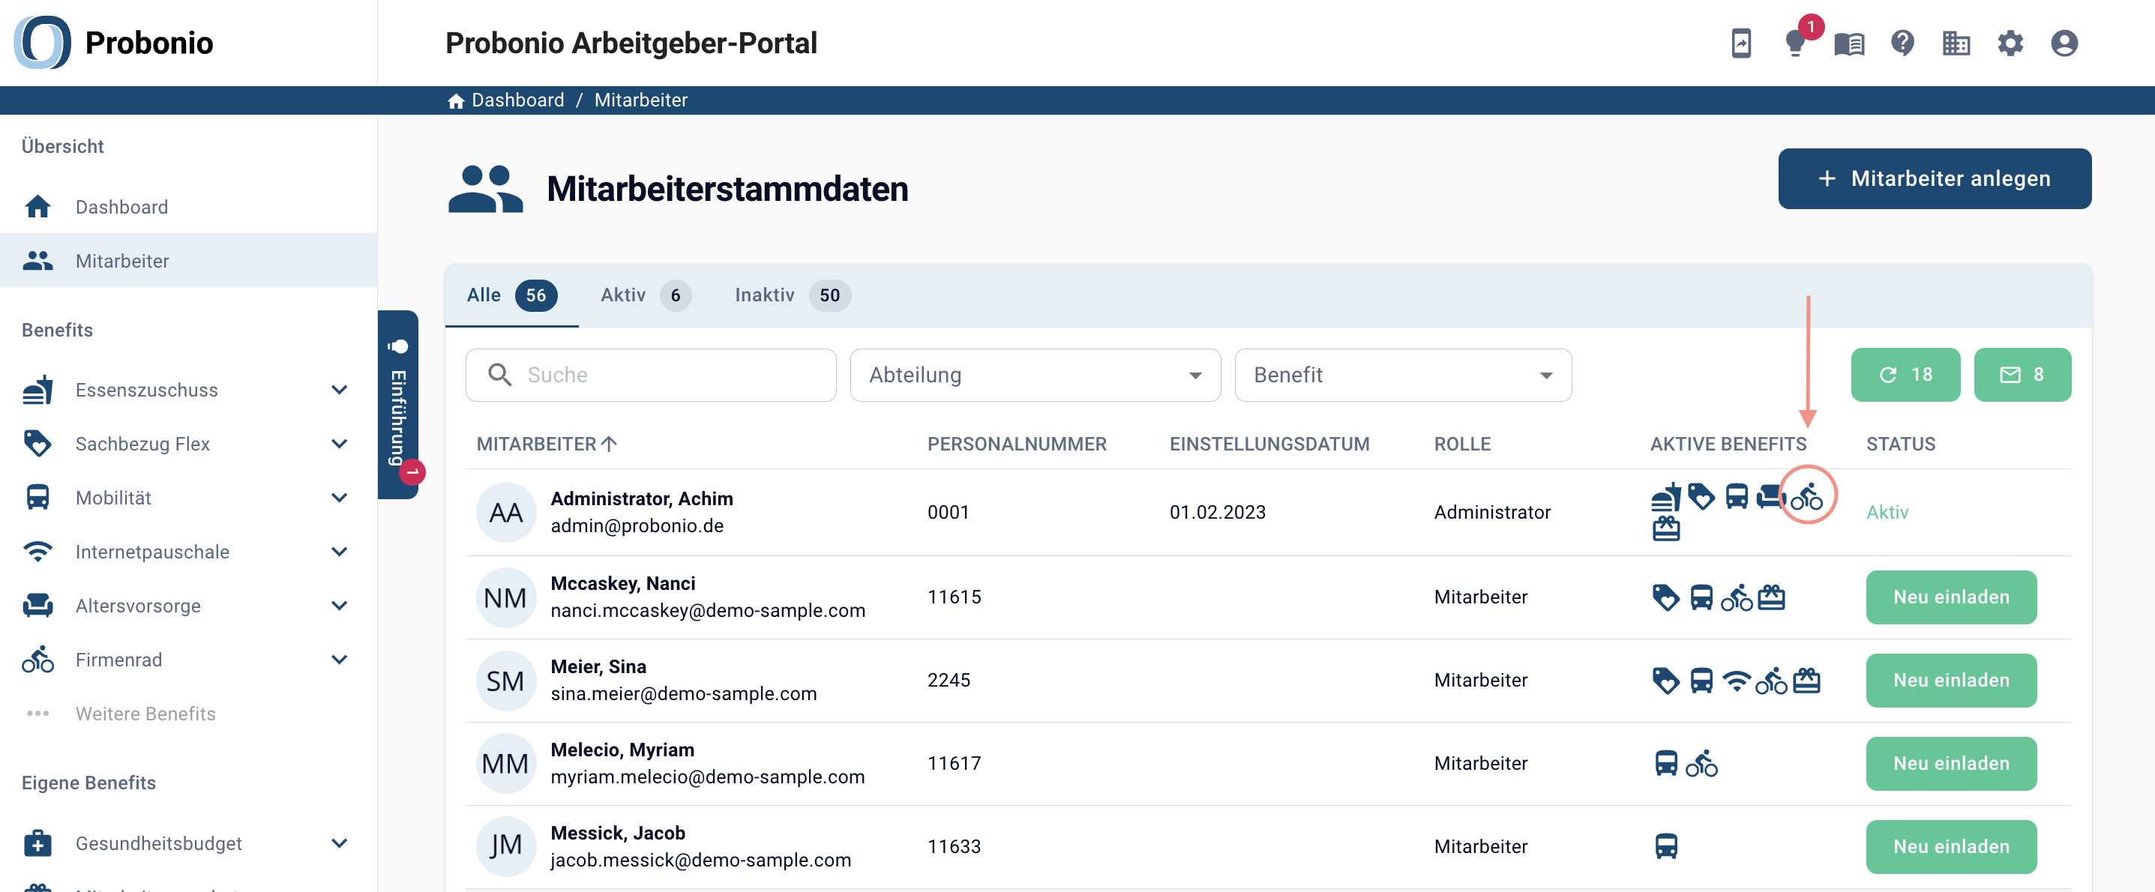Expand the Sachbezug Flex sidebar section

339,444
